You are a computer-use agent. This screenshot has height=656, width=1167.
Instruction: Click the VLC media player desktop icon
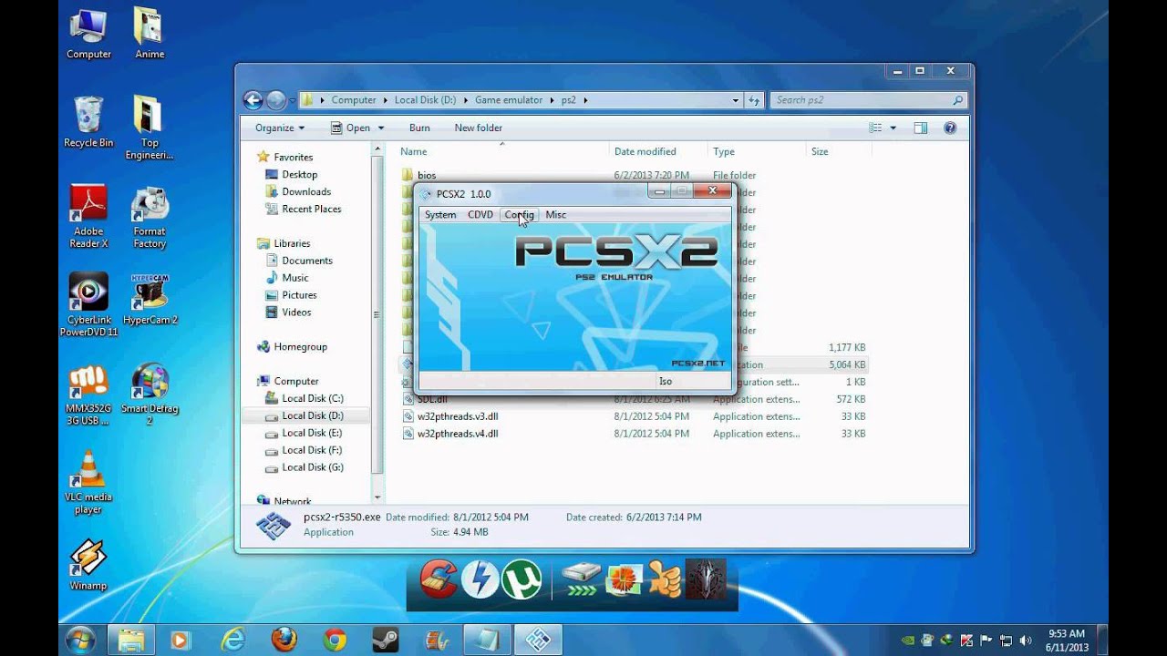point(88,482)
